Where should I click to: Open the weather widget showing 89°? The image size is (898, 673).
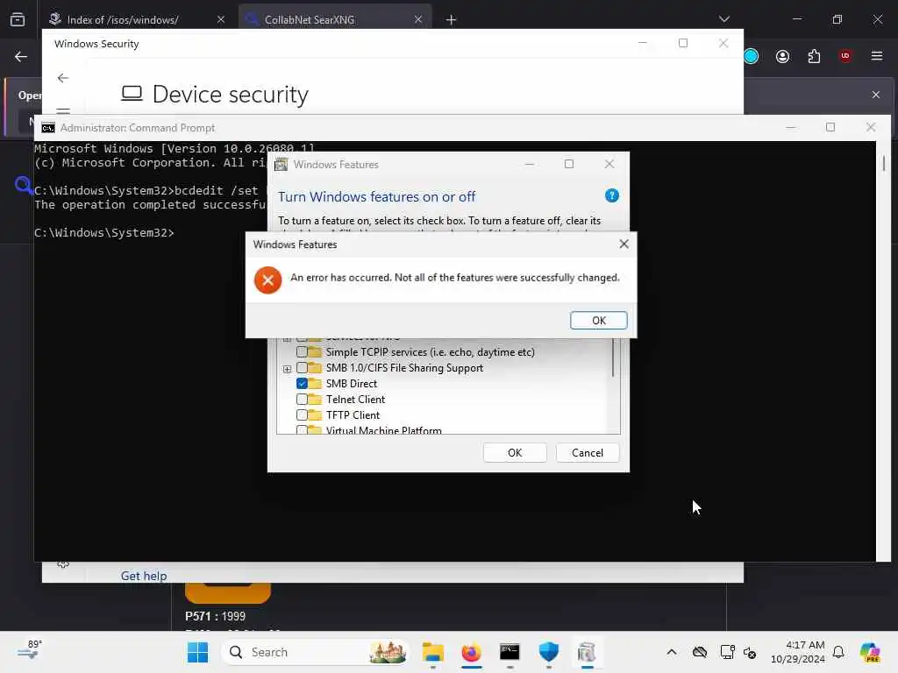click(x=30, y=651)
